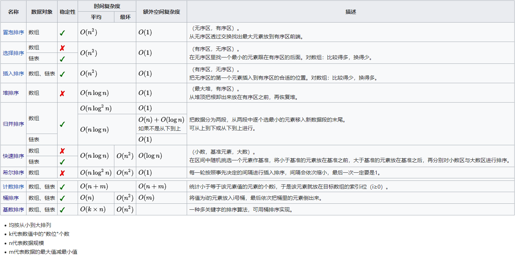Click the red X in the 希尔排序 row
This screenshot has width=515, height=258.
point(62,173)
